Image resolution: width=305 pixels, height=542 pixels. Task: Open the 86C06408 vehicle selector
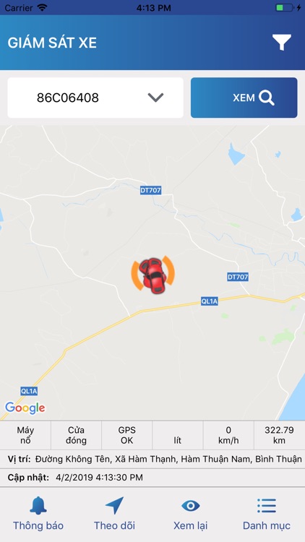click(95, 98)
